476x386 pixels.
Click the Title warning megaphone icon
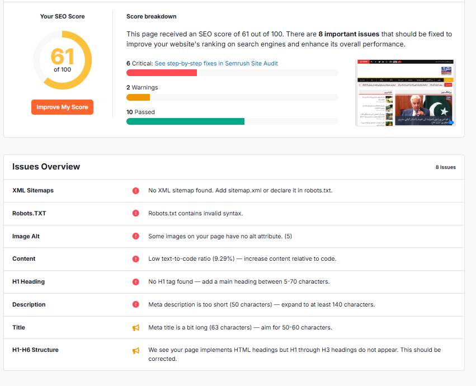[135, 328]
